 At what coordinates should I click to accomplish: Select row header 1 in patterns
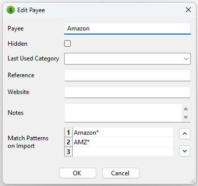[68, 133]
